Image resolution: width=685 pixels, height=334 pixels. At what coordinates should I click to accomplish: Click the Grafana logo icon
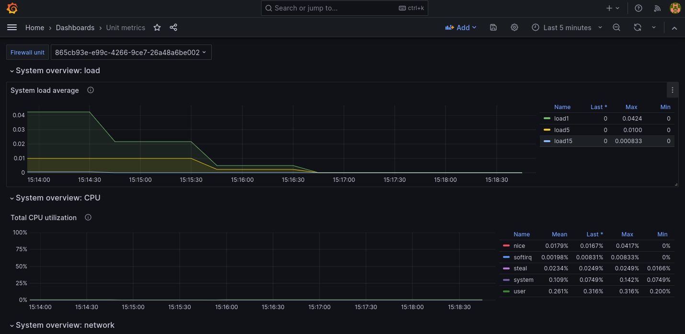[x=11, y=8]
